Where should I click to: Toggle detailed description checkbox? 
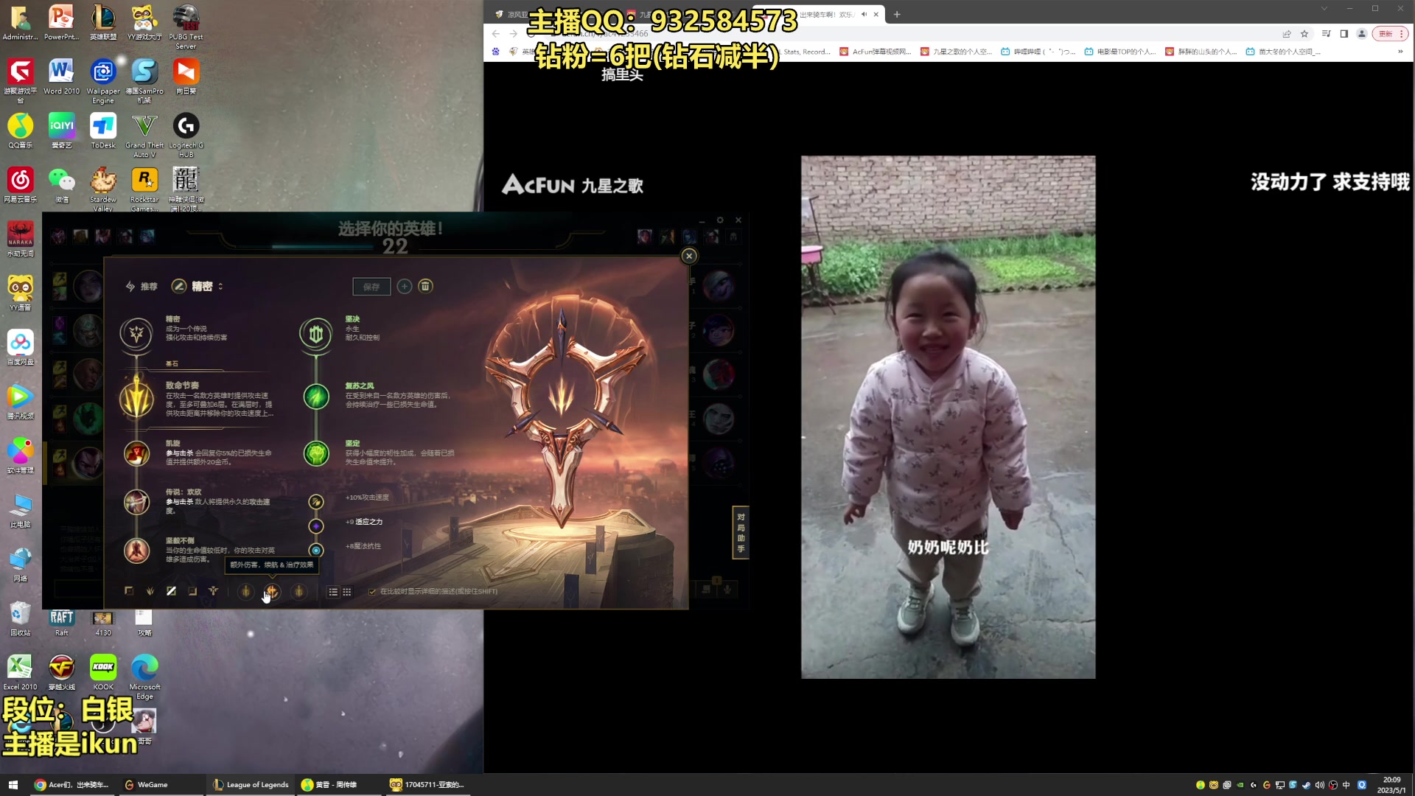[372, 592]
